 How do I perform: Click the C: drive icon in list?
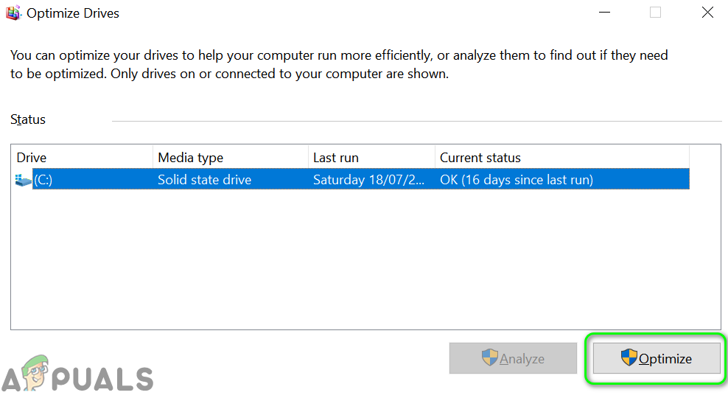(x=24, y=180)
